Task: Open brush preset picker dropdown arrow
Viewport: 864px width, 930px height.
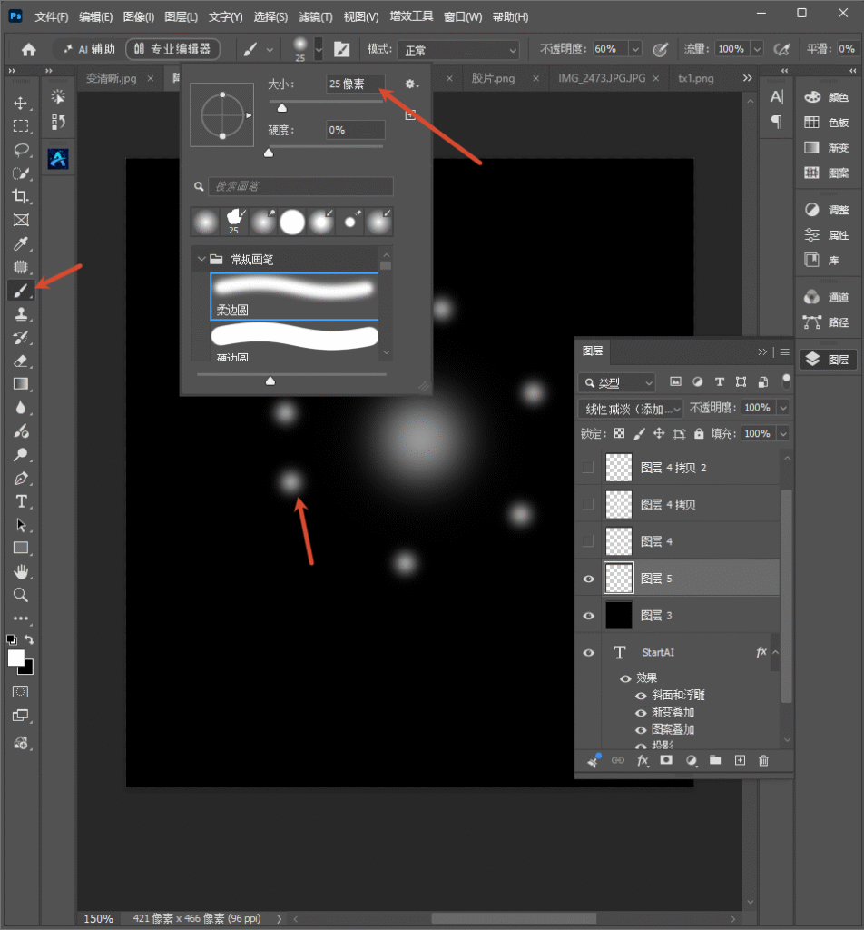Action: [x=319, y=50]
